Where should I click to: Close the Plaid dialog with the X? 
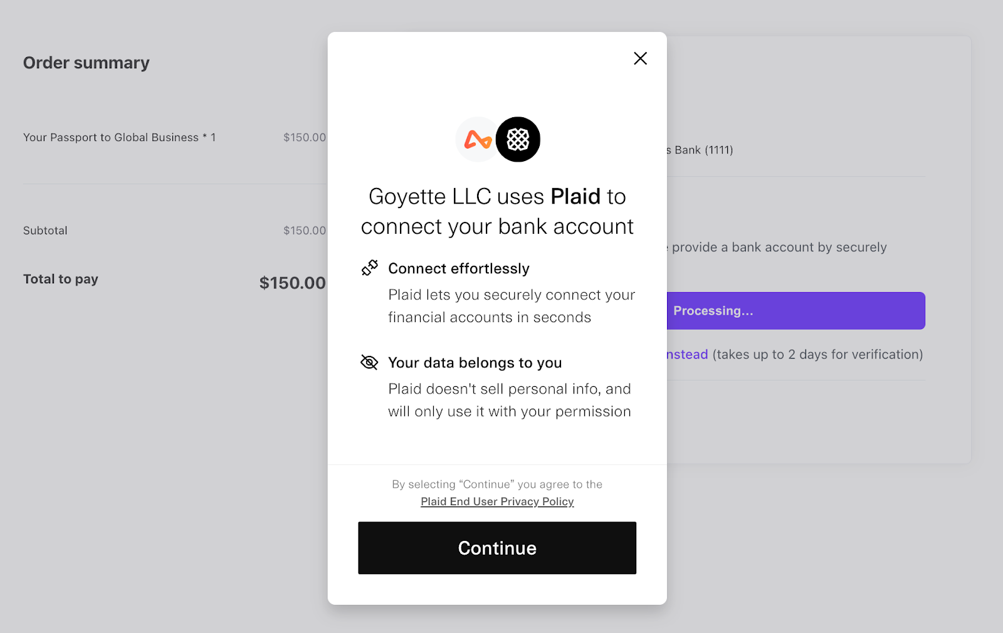[640, 58]
